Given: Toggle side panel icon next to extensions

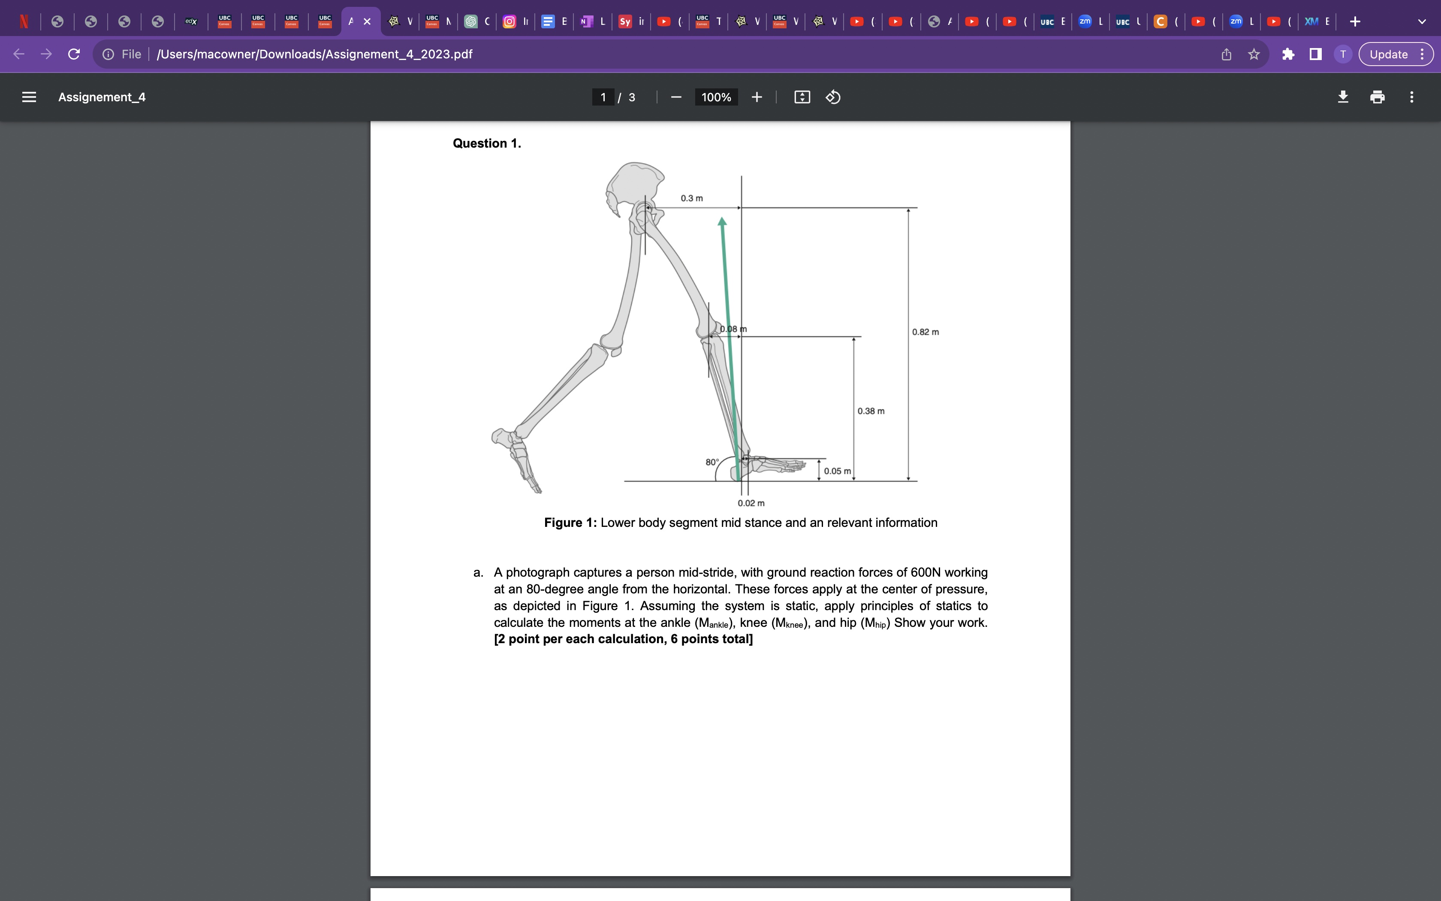Looking at the screenshot, I should pyautogui.click(x=1315, y=54).
